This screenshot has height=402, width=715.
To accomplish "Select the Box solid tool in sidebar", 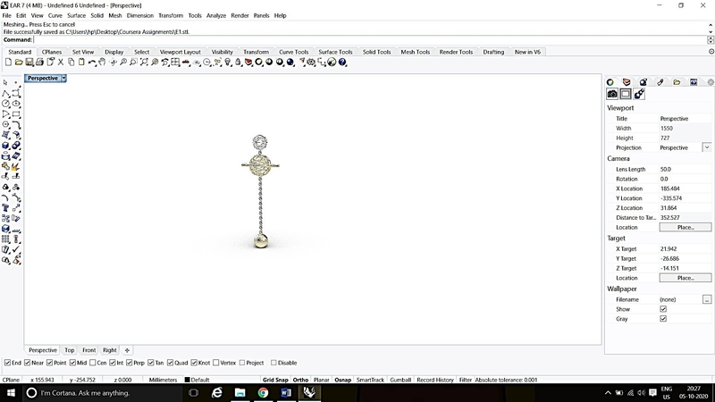I will coord(5,146).
